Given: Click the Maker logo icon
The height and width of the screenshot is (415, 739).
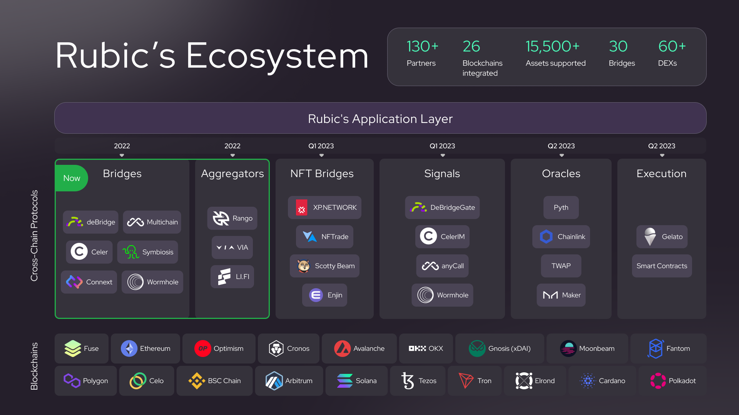Looking at the screenshot, I should [x=550, y=295].
